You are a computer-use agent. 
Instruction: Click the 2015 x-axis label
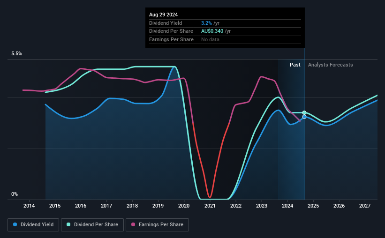coord(55,206)
